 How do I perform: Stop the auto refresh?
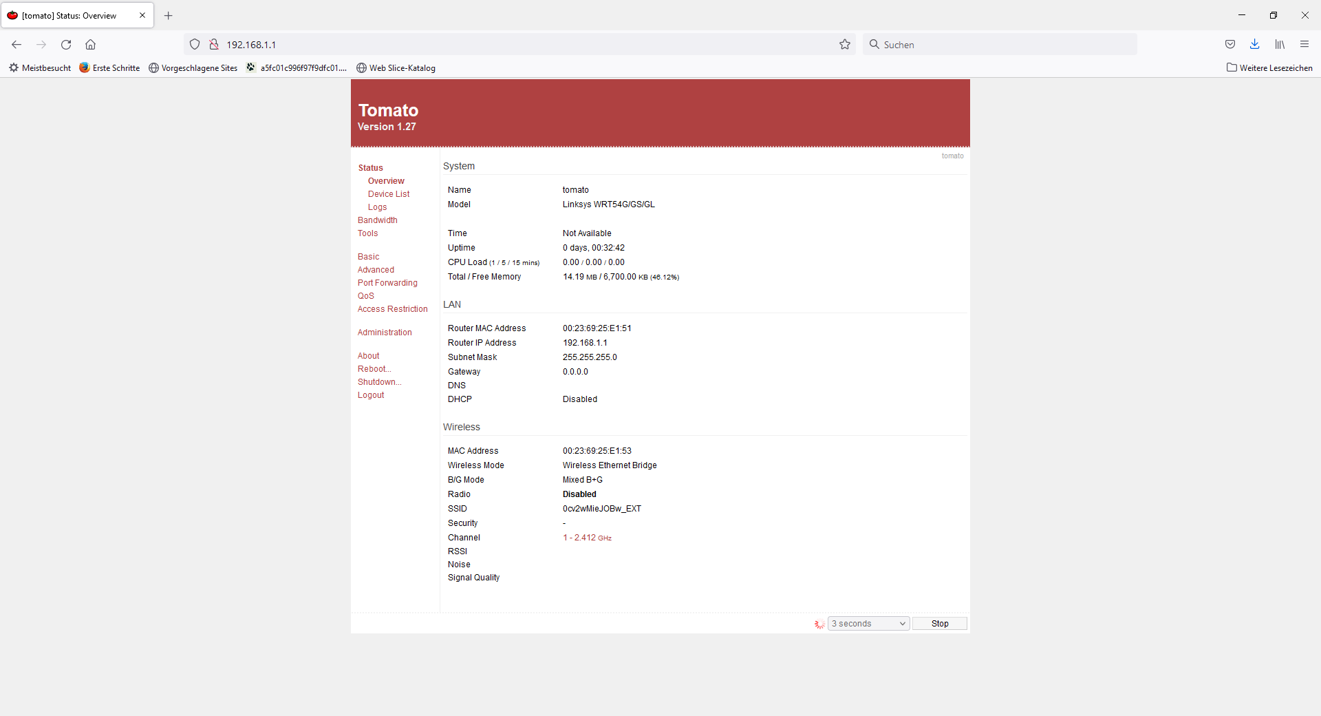(940, 624)
